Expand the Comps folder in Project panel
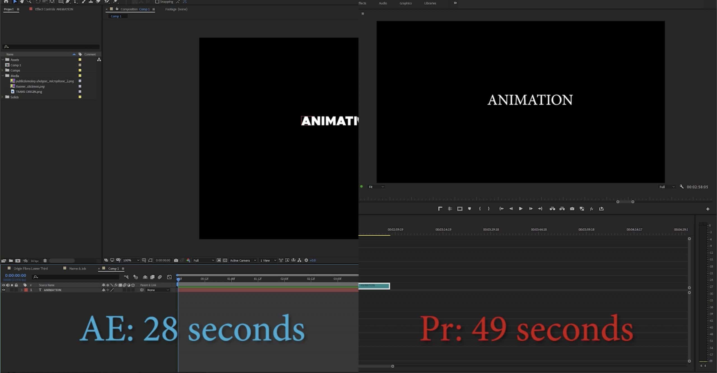The height and width of the screenshot is (373, 717). tap(3, 70)
